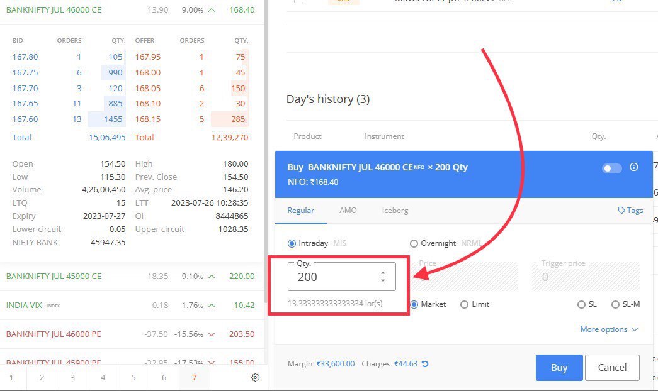Click offer price 168.05
Image resolution: width=658 pixels, height=391 pixels.
pyautogui.click(x=148, y=89)
